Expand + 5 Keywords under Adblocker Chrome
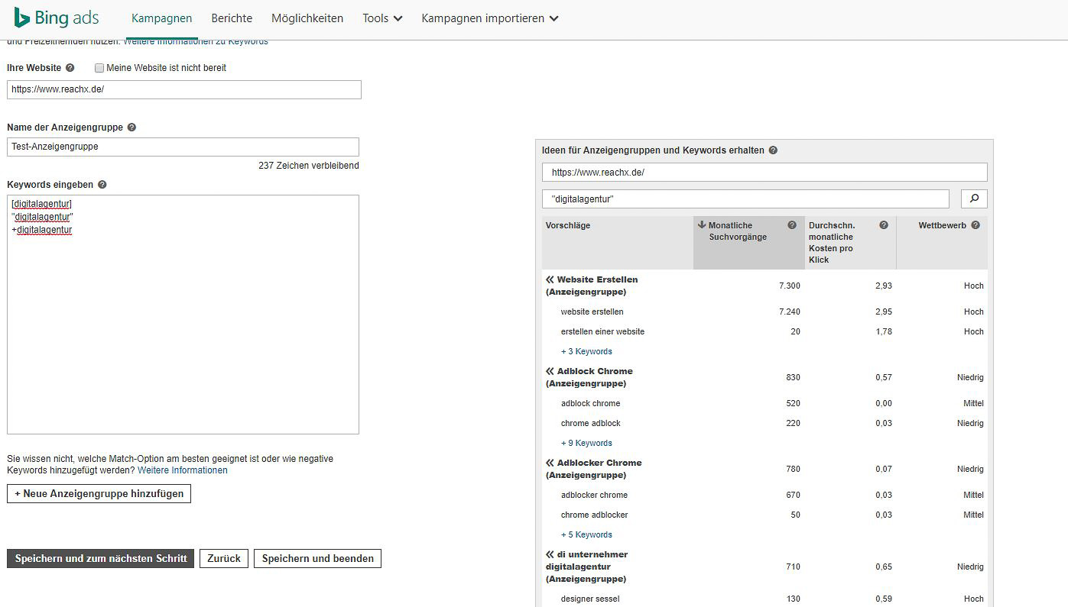 tap(586, 534)
